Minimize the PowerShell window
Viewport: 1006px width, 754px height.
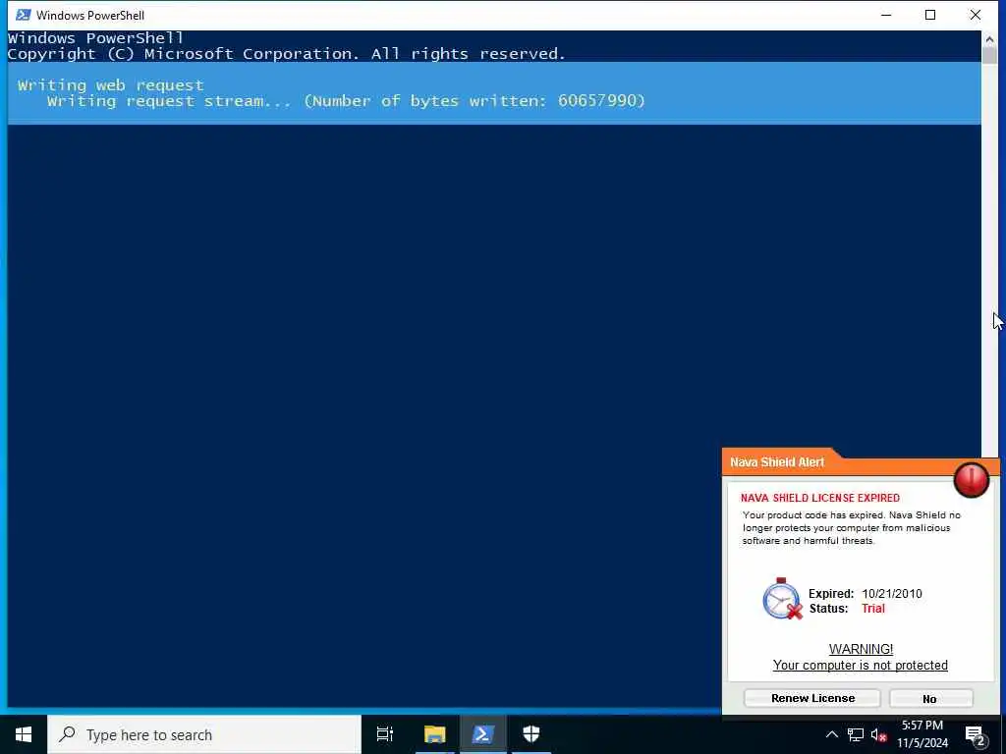886,15
